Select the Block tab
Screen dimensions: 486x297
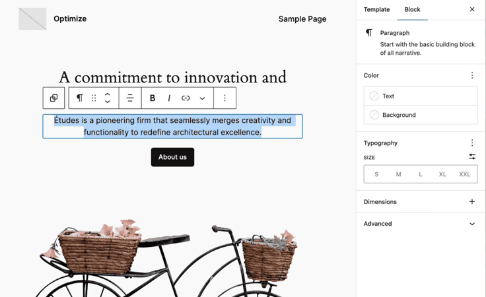tap(412, 10)
